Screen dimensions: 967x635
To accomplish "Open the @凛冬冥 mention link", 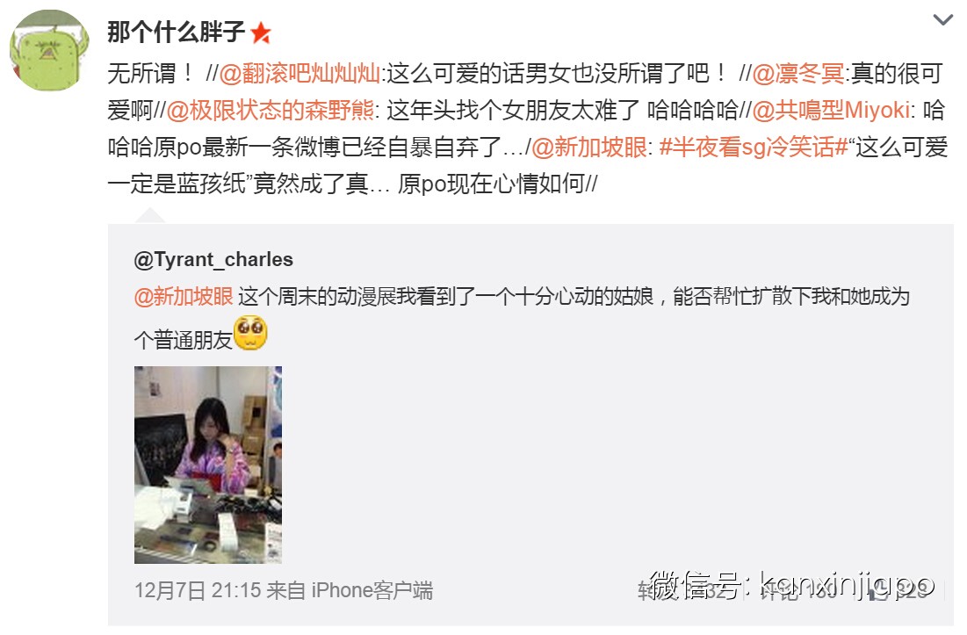I will (x=798, y=74).
